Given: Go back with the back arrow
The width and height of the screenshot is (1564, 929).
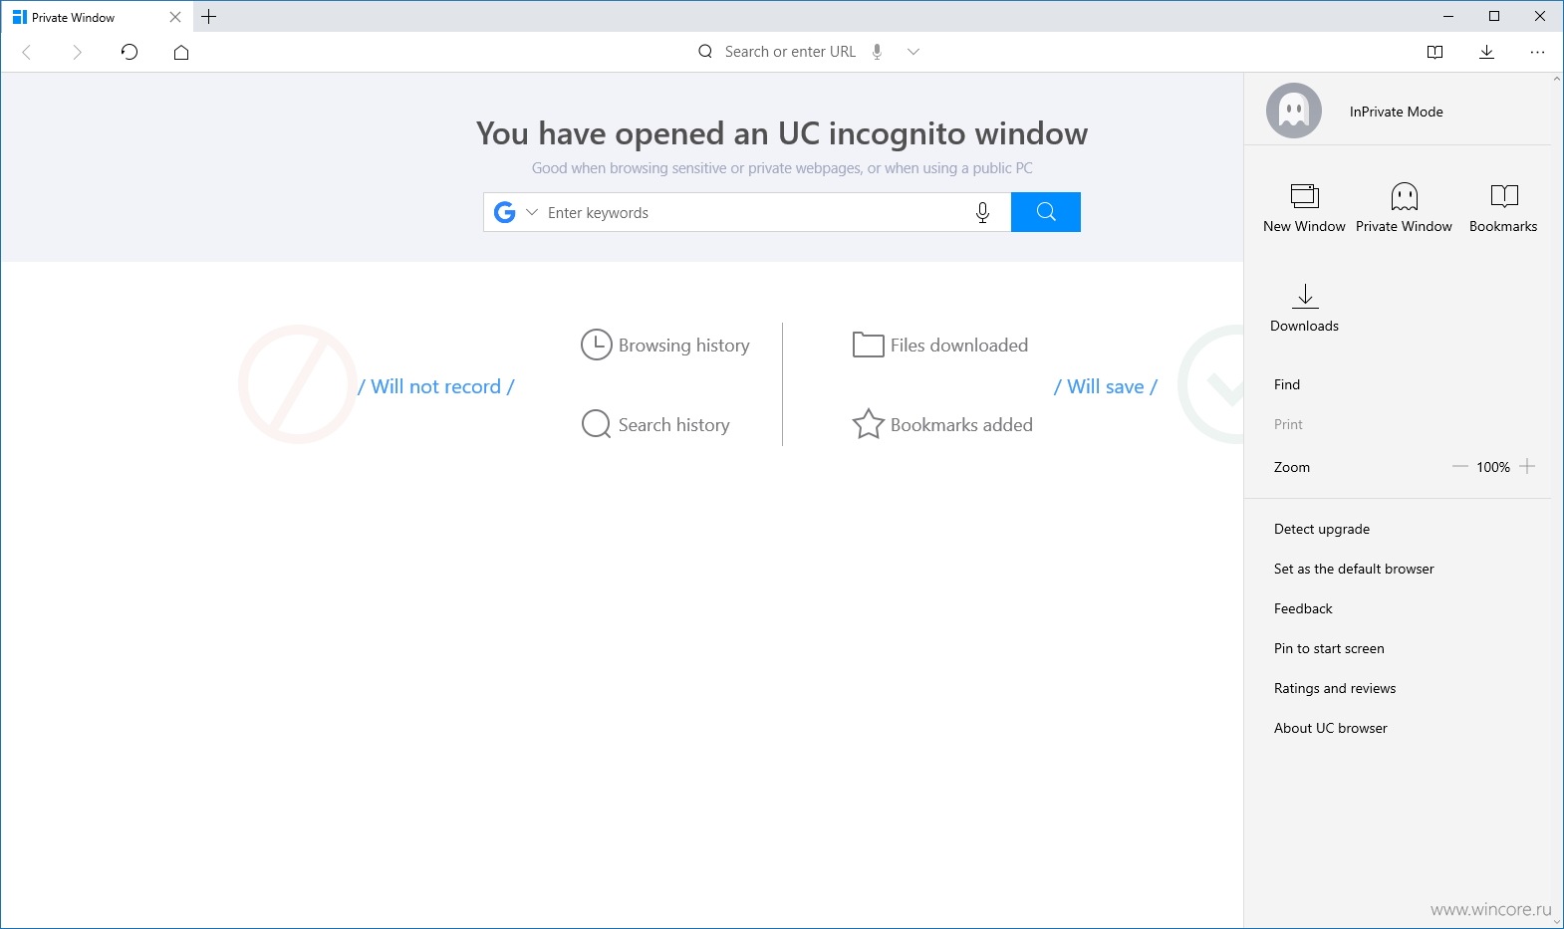Looking at the screenshot, I should [27, 52].
